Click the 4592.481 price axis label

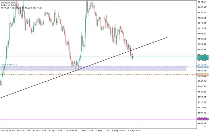[203, 44]
